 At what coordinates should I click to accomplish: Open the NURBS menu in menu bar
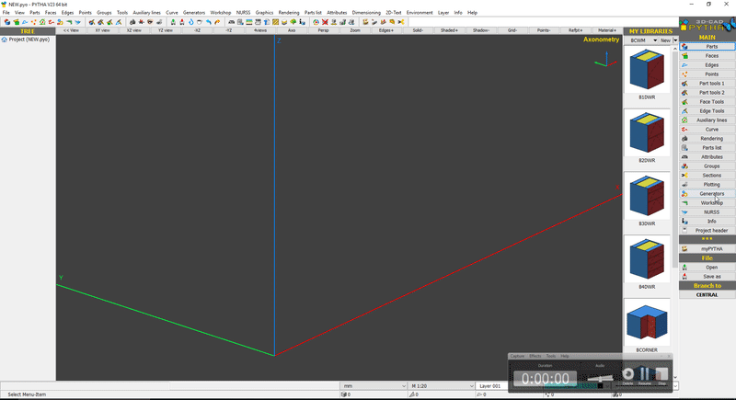(243, 13)
